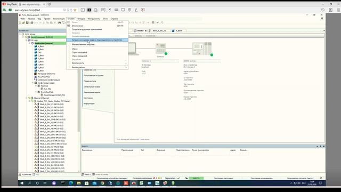Collapse the Device [connected] tree node
Viewport: 341px width, 192px height.
[x=23, y=37]
